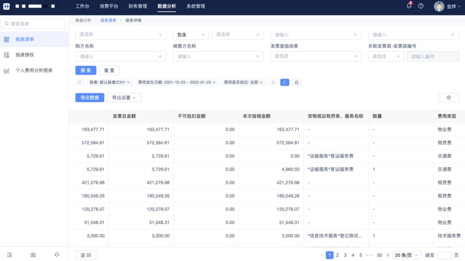Viewport: 465px width, 261px height.
Task: Click the 返回 back button
Action: click(x=86, y=255)
